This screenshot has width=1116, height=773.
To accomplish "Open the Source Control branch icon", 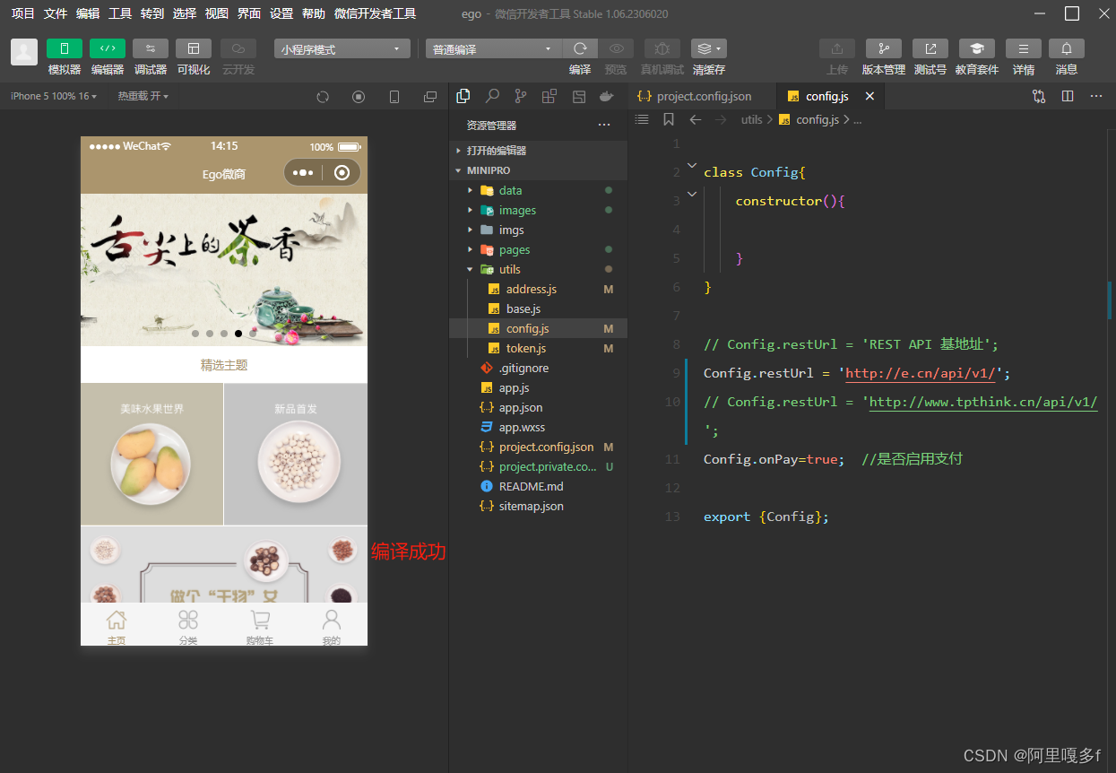I will point(521,96).
